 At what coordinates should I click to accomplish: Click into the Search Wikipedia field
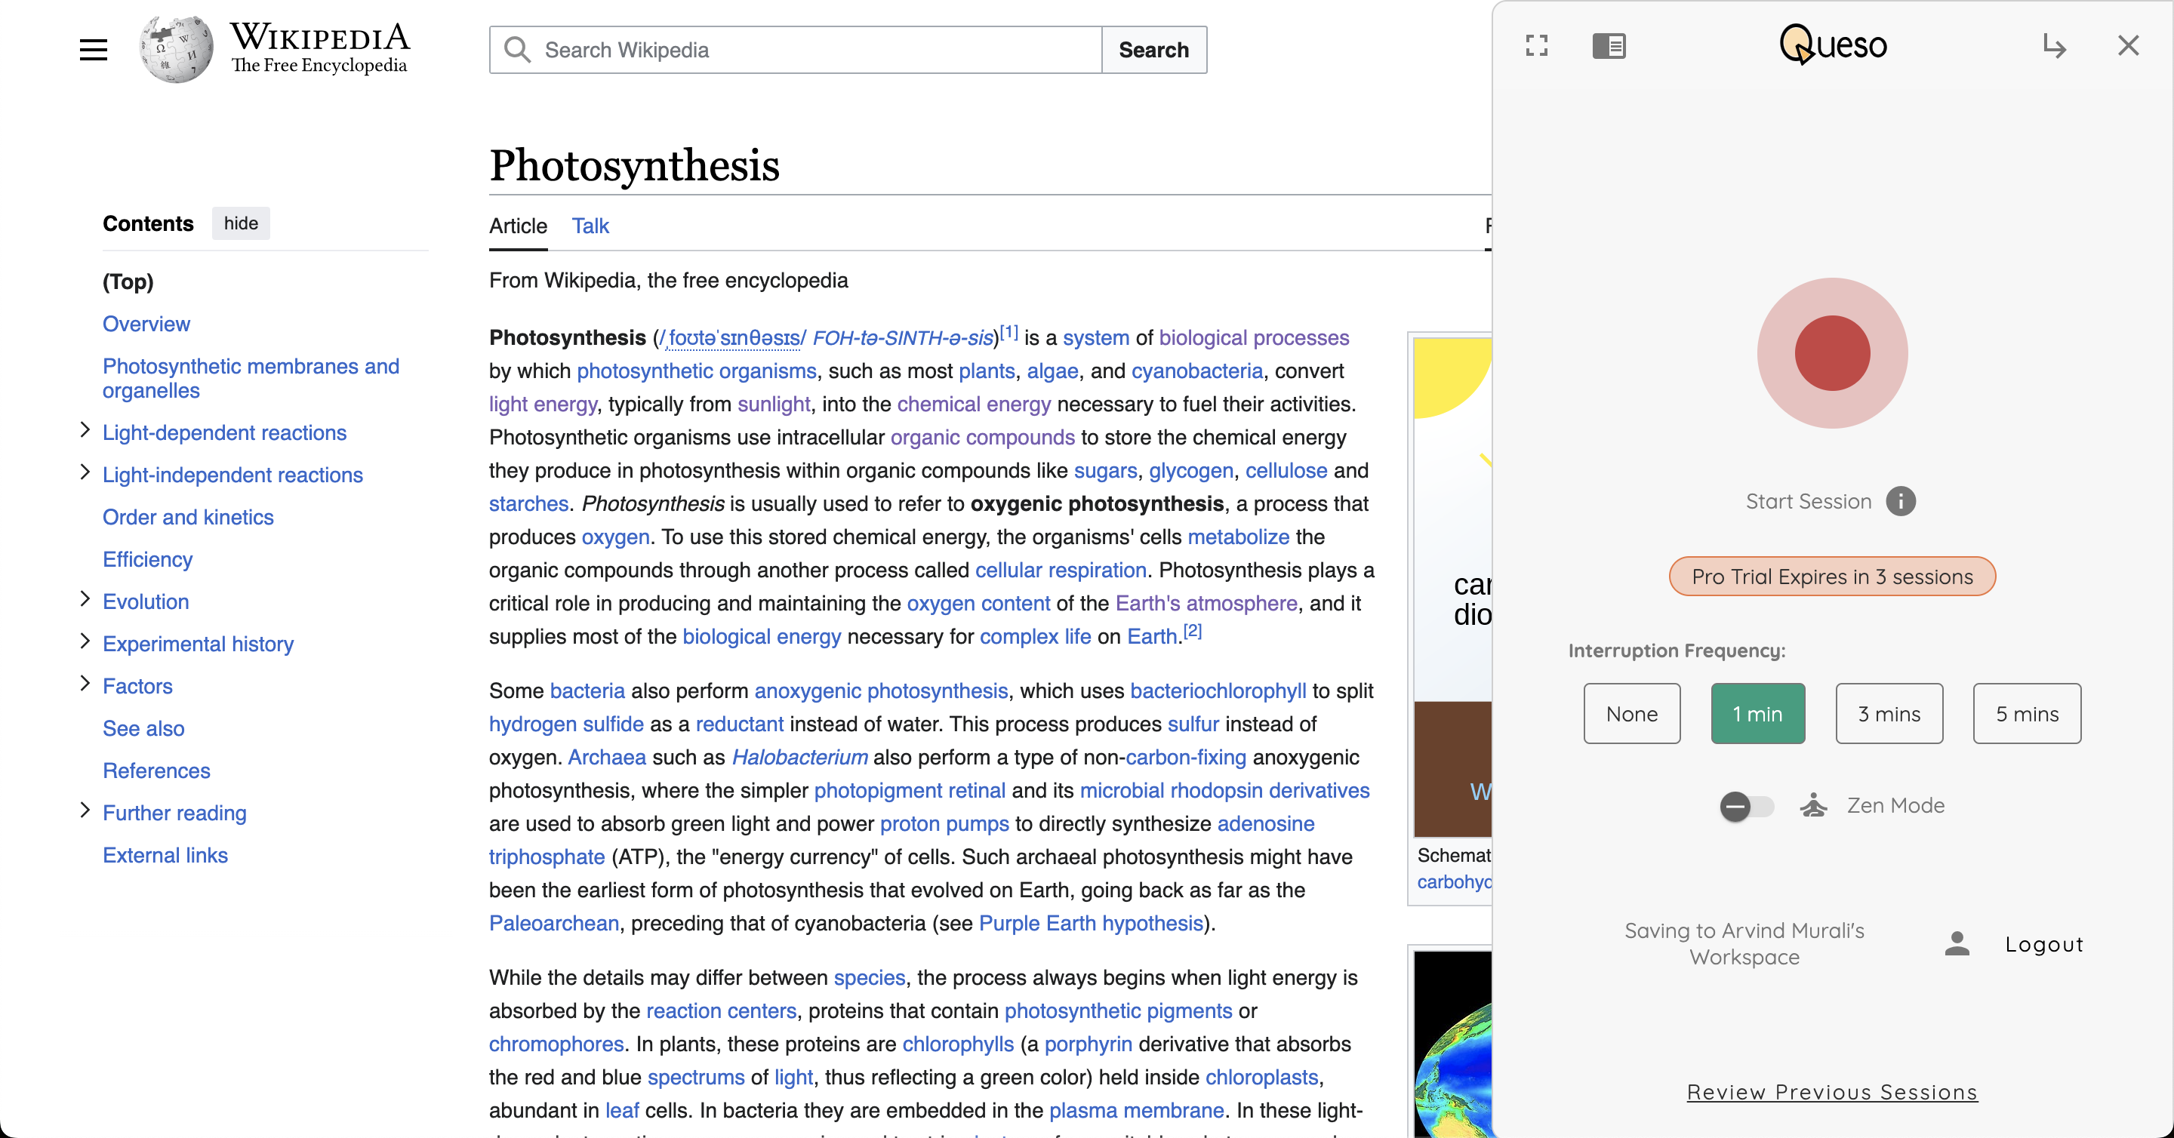810,50
